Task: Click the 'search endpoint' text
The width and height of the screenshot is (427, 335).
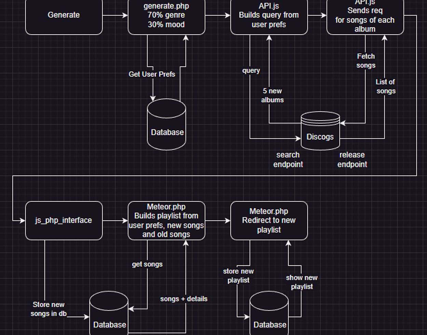Action: [288, 160]
